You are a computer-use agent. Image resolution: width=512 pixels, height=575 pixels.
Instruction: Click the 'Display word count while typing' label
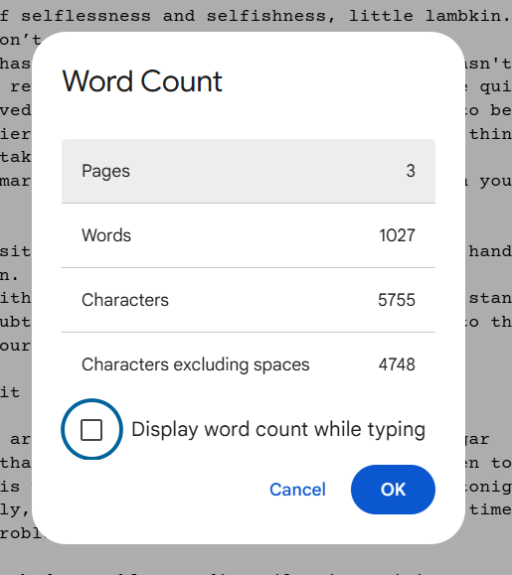coord(278,429)
